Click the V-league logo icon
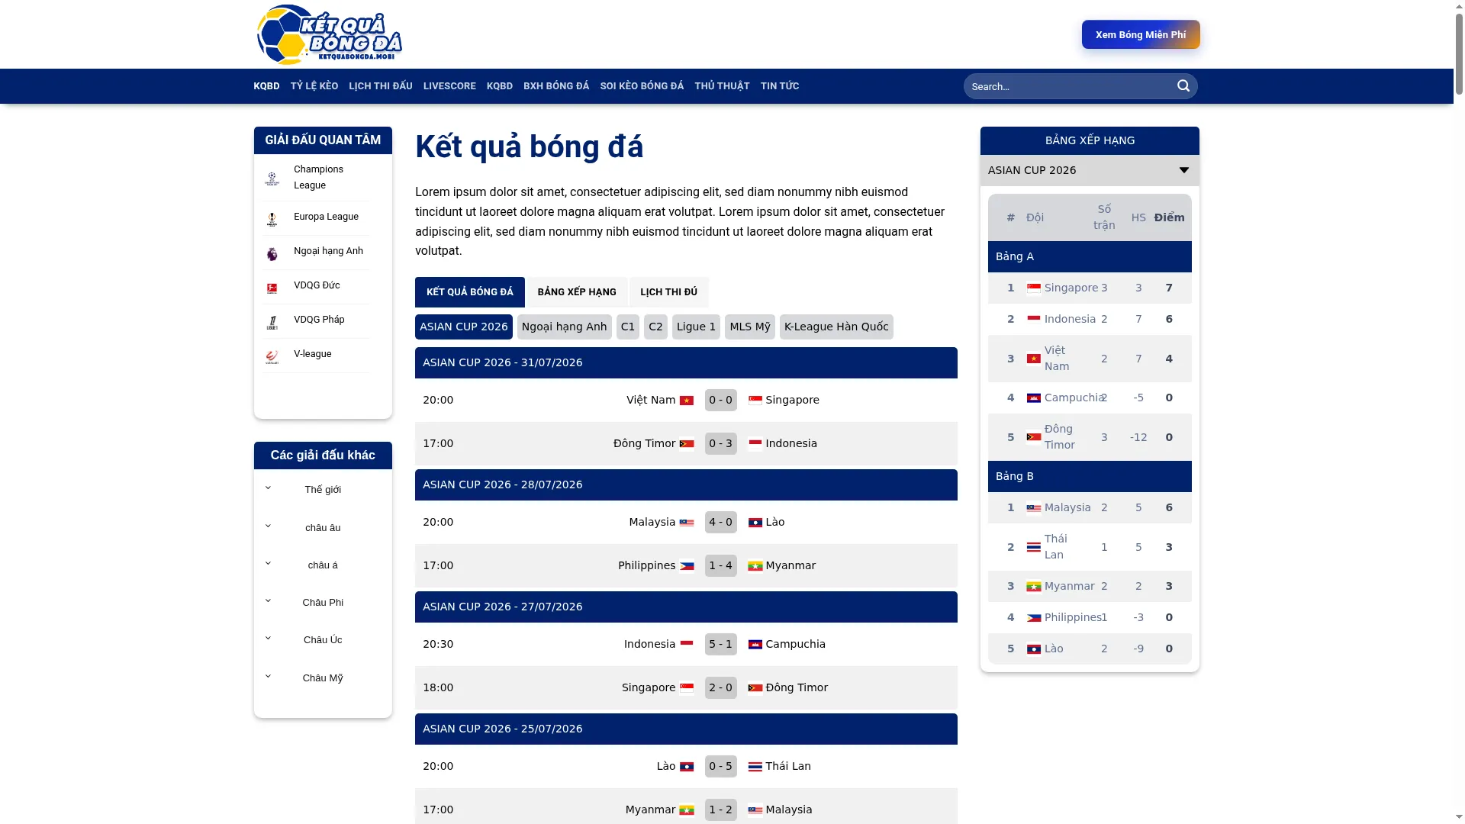The height and width of the screenshot is (824, 1465). [x=272, y=357]
